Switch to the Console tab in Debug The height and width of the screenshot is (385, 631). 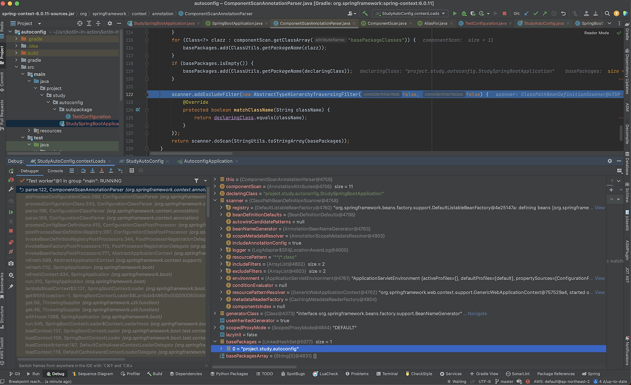(55, 171)
